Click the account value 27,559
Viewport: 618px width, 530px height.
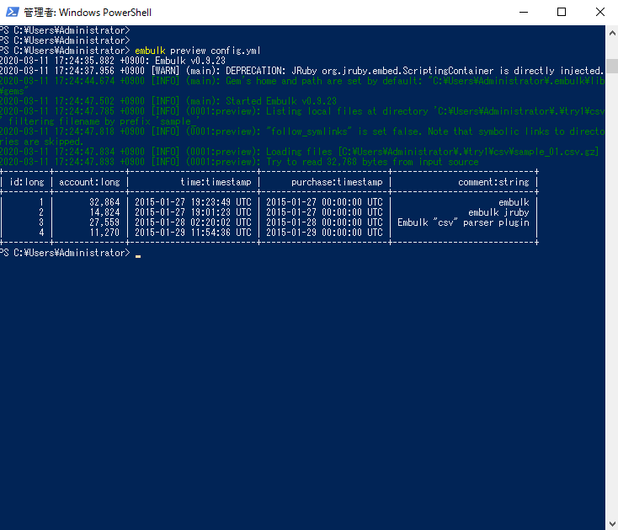pos(104,222)
